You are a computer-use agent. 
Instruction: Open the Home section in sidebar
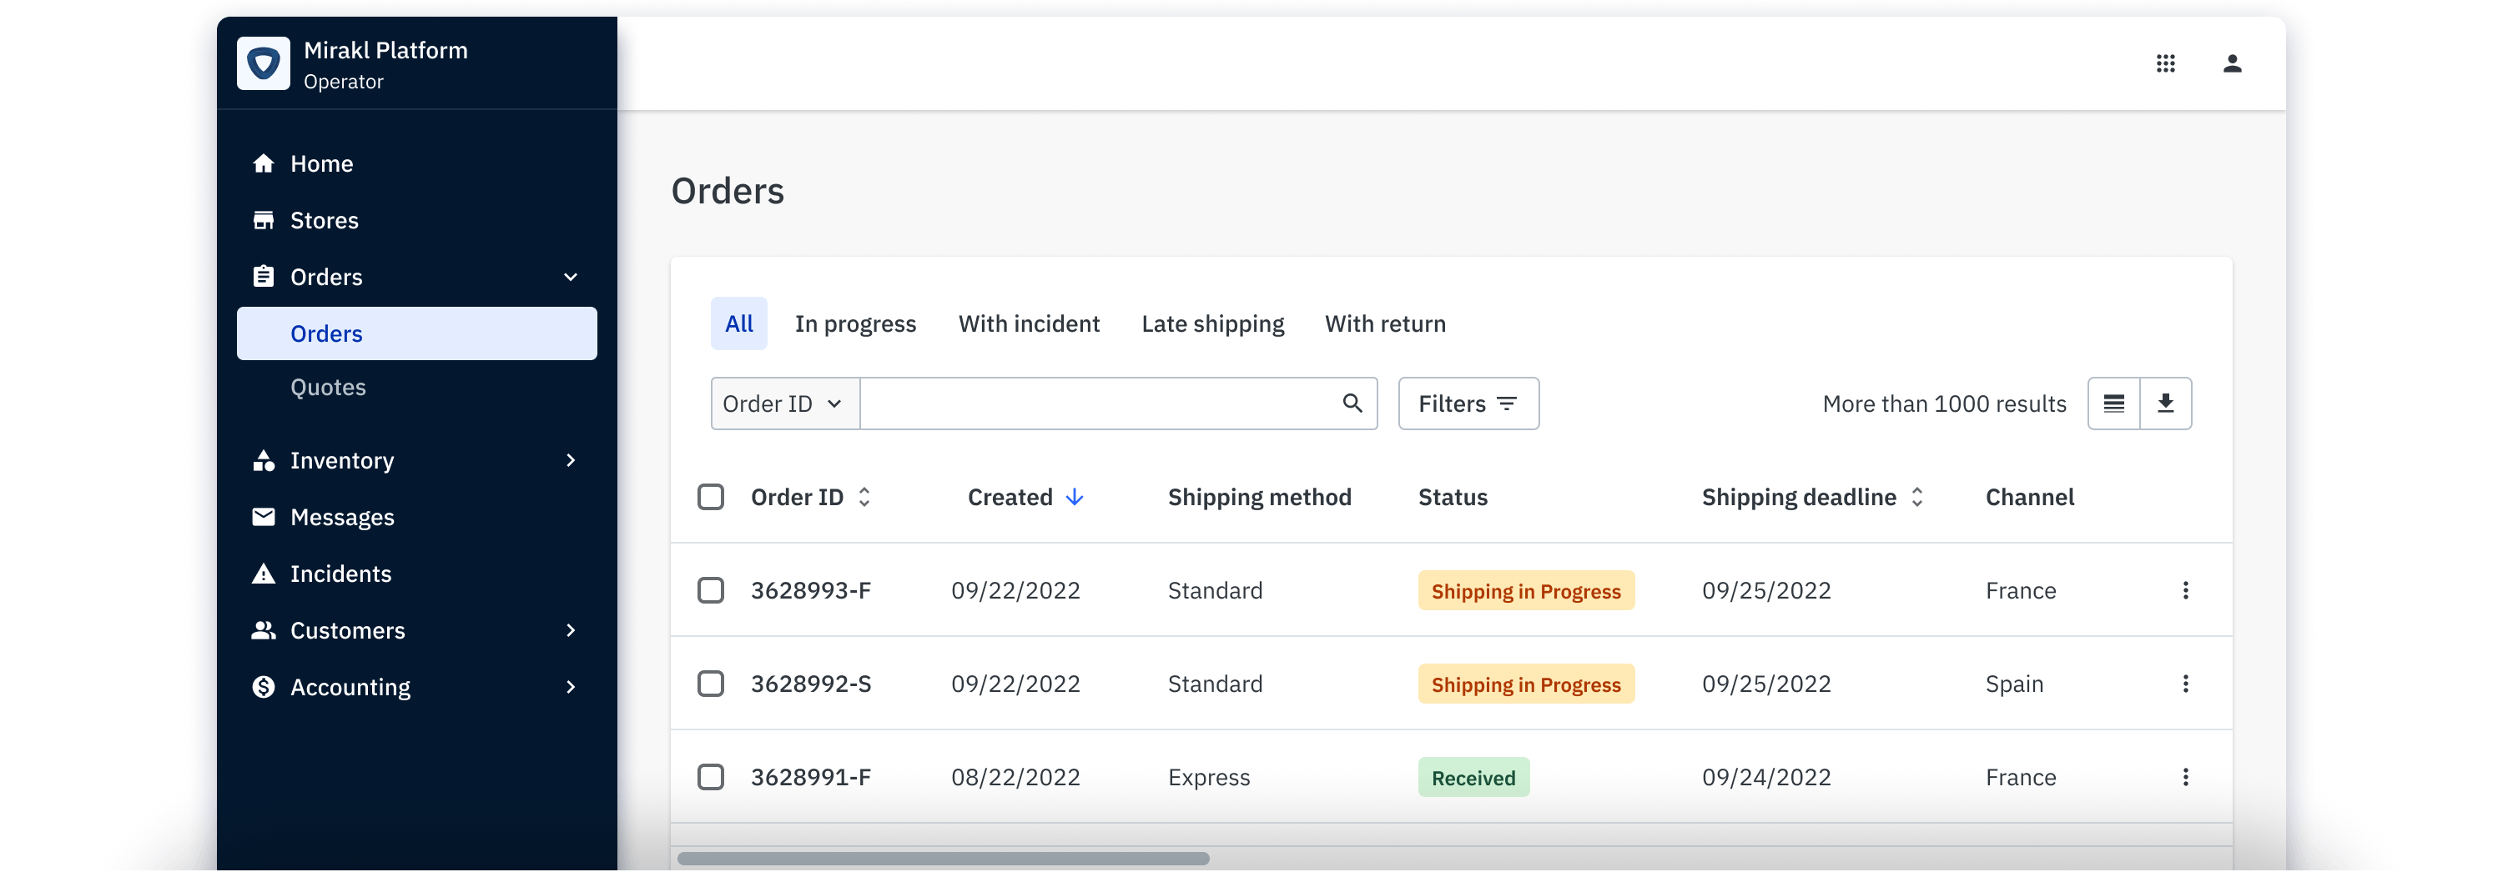tap(264, 163)
